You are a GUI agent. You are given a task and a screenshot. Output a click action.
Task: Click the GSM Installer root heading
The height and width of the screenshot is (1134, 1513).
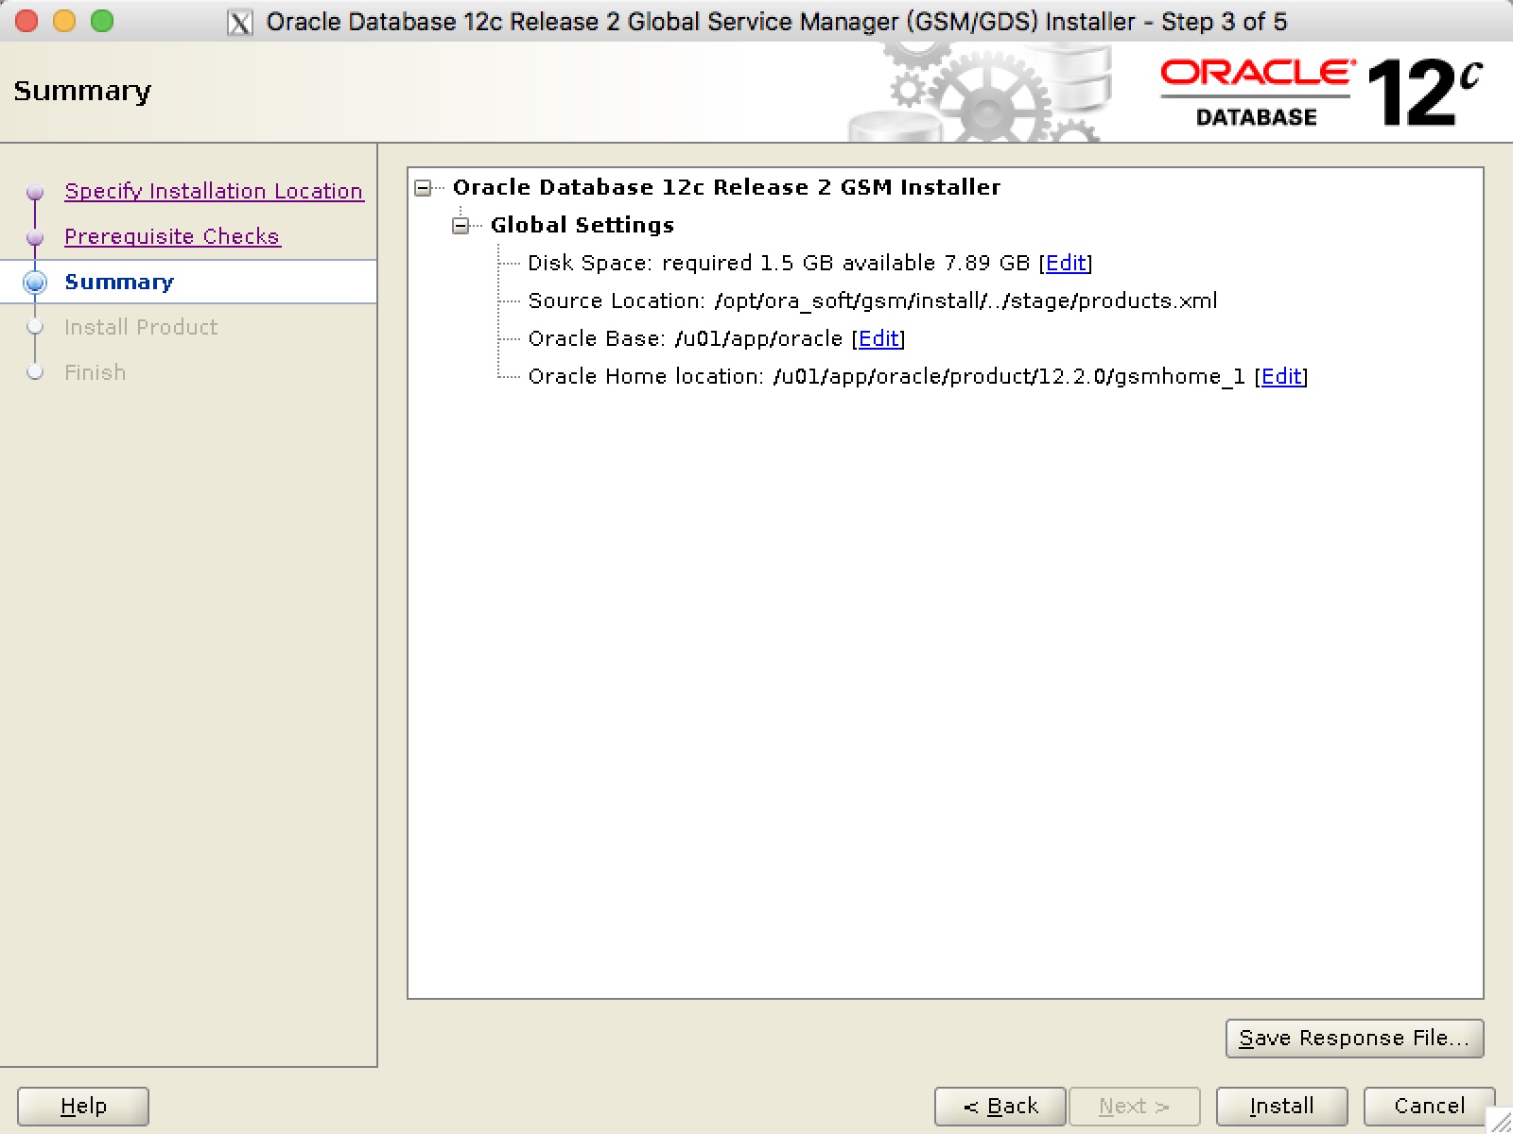[x=726, y=187]
